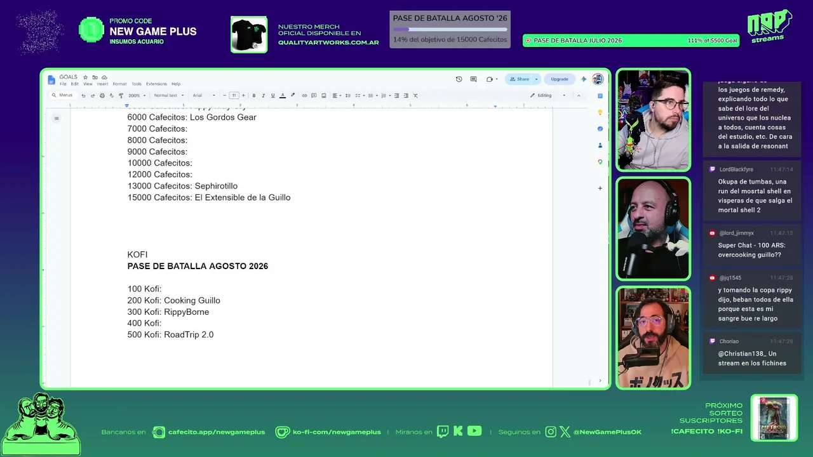813x457 pixels.
Task: Open the Arial font dropdown
Action: click(x=204, y=96)
